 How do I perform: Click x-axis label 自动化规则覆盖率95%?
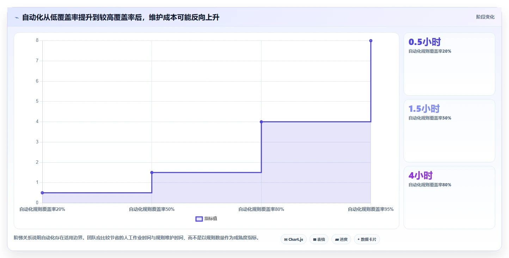(x=371, y=209)
